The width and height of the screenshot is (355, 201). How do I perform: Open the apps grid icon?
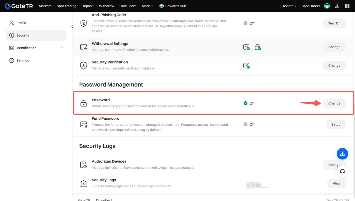point(347,6)
